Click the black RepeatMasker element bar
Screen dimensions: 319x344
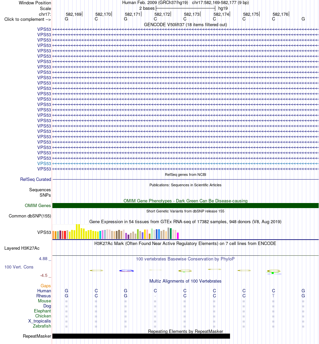[x=141, y=336]
